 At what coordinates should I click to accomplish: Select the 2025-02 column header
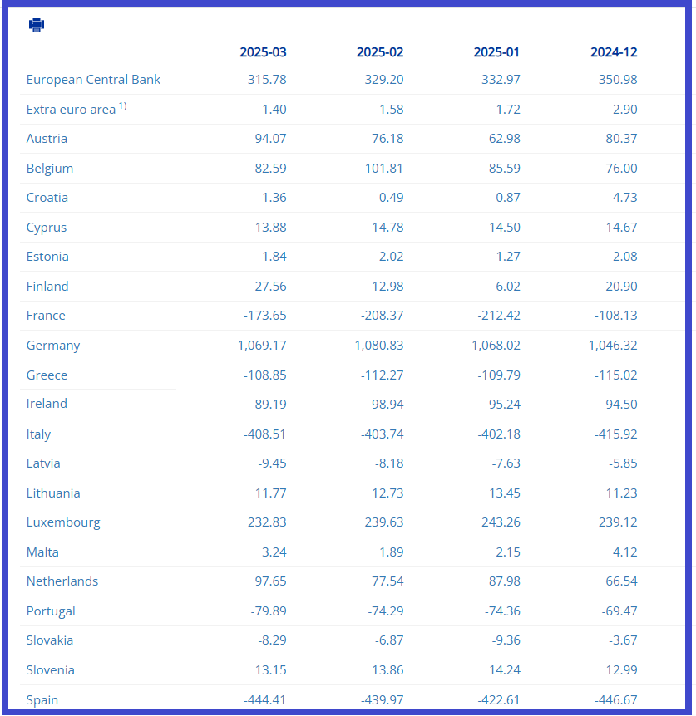coord(380,52)
